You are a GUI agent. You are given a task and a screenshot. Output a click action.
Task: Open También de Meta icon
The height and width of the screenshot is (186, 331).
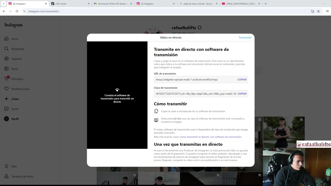tap(6, 176)
